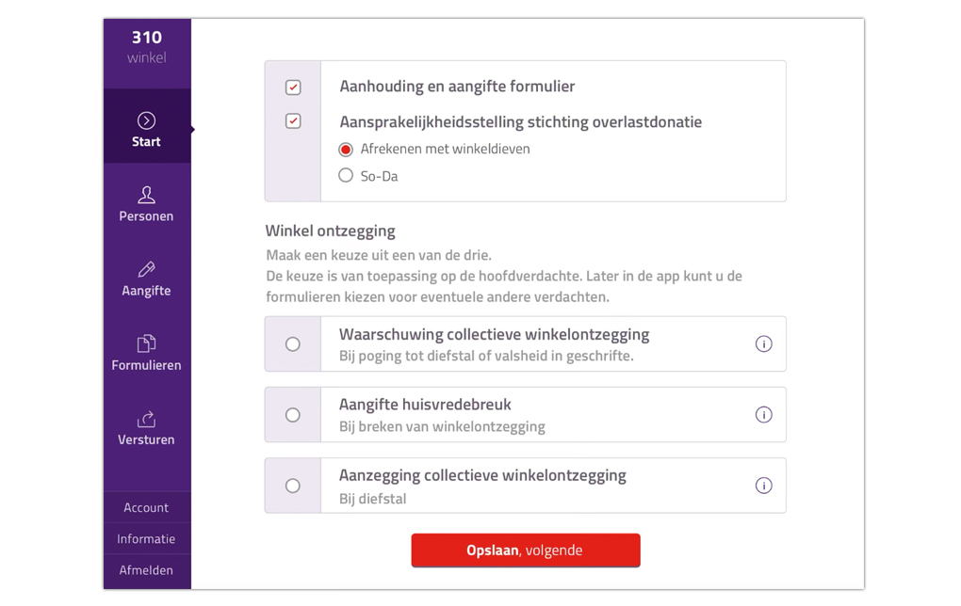
Task: Show info for Aanzegging collectieve winkelontzegging
Action: [764, 486]
